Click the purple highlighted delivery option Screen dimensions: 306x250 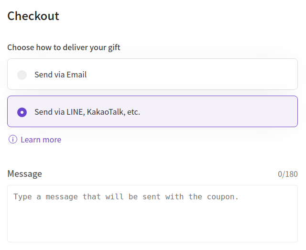[x=153, y=111]
